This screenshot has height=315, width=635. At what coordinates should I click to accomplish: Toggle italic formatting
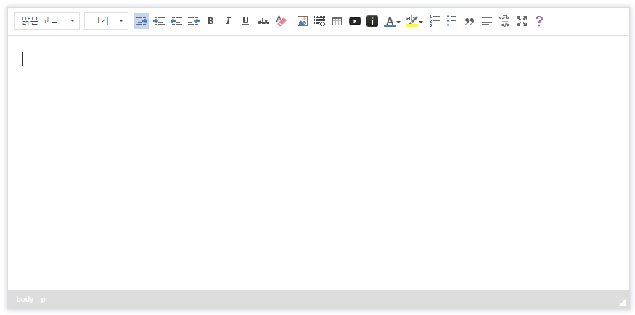click(228, 21)
